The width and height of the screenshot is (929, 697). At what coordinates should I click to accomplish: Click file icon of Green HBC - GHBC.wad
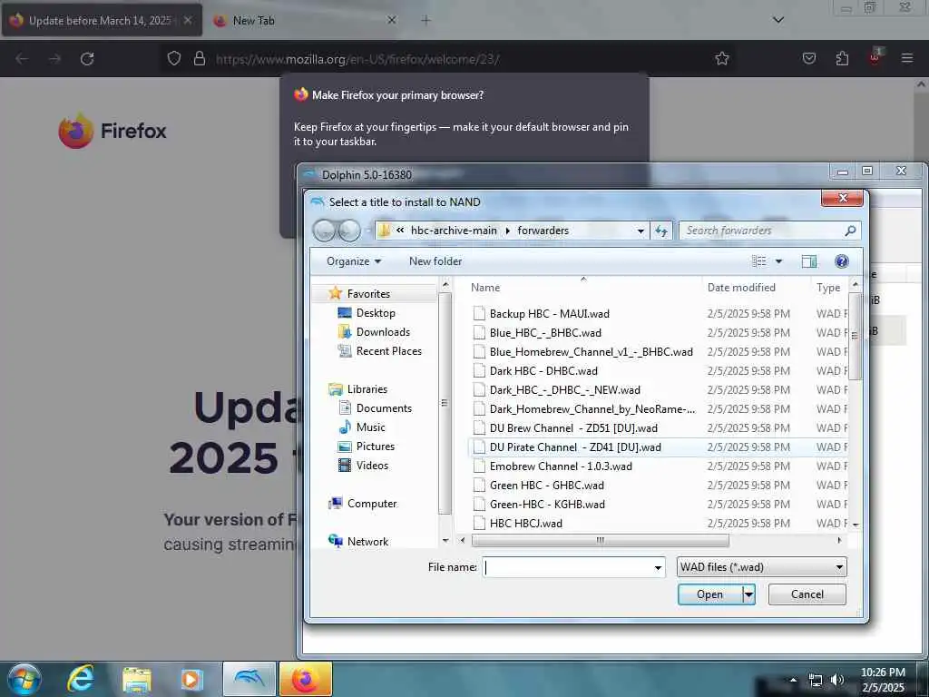coord(479,485)
